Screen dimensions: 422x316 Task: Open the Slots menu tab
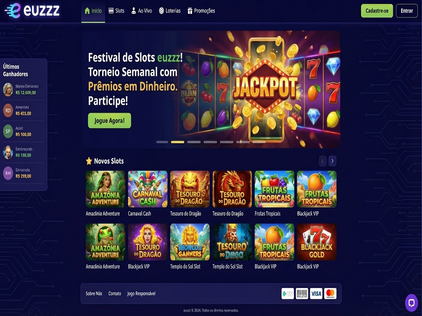pyautogui.click(x=116, y=11)
